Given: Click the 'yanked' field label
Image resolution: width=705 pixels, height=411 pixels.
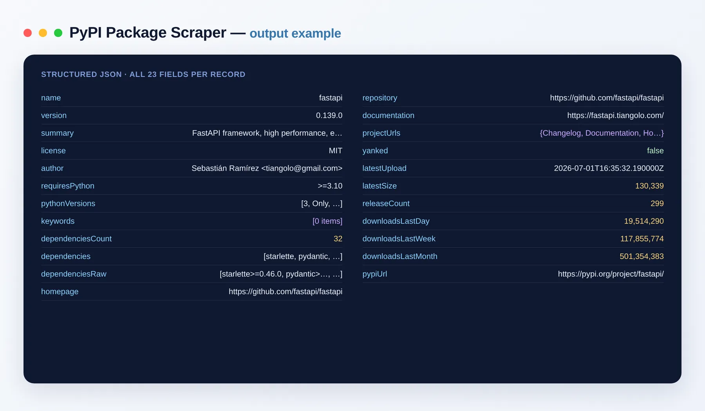Looking at the screenshot, I should coord(375,151).
